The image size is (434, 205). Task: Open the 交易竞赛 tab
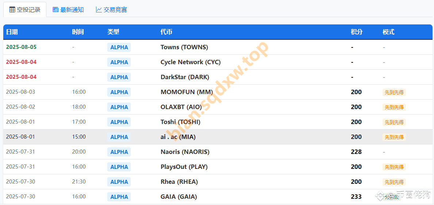[x=111, y=10]
